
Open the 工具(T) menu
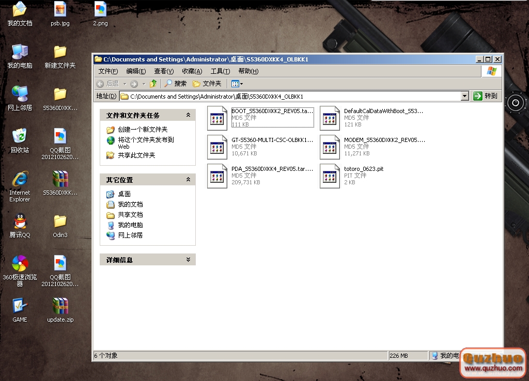(220, 71)
